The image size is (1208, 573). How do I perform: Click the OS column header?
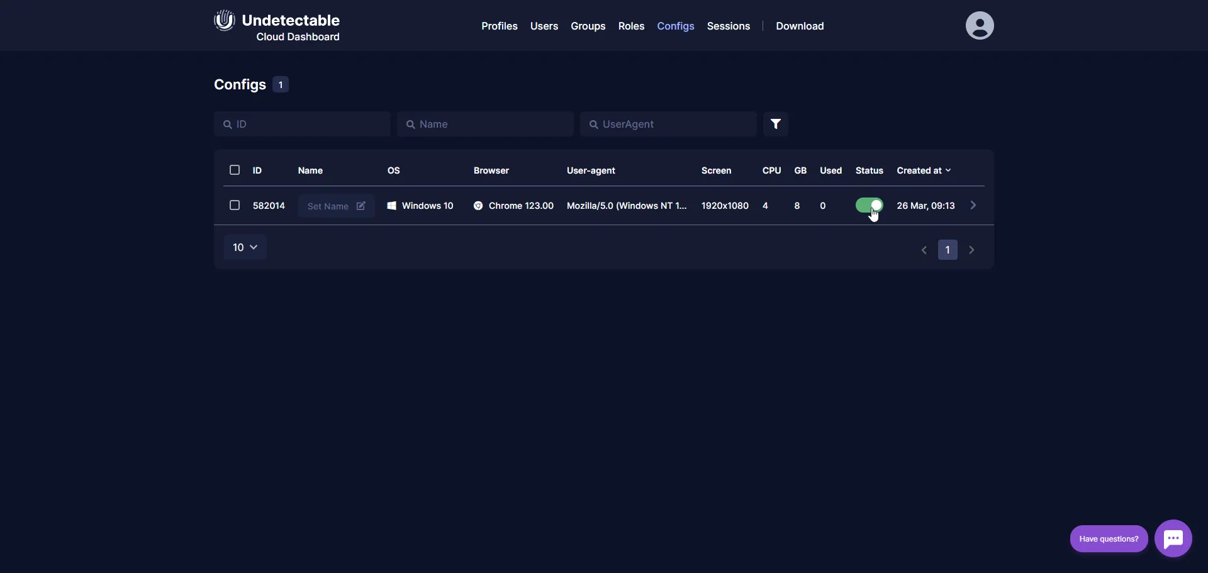click(393, 170)
